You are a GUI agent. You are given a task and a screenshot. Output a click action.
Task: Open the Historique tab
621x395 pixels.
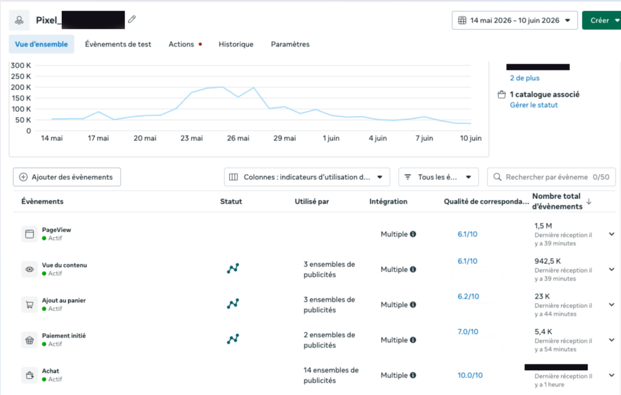point(236,44)
